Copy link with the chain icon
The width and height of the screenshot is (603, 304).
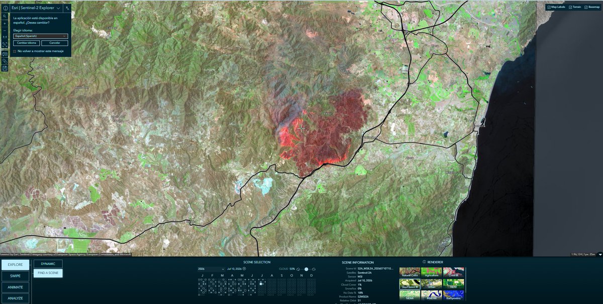click(x=5, y=61)
